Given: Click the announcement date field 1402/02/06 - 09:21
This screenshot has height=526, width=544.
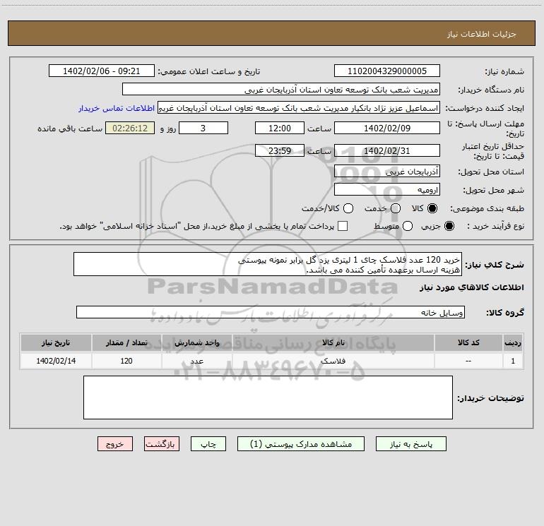Looking at the screenshot, I should [101, 71].
